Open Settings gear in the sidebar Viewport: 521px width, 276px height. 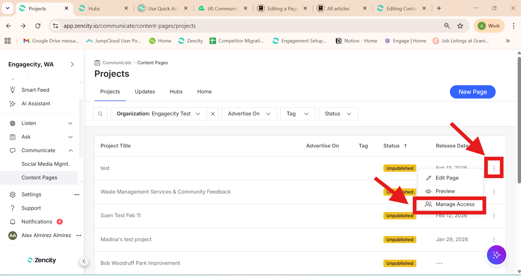[13, 195]
